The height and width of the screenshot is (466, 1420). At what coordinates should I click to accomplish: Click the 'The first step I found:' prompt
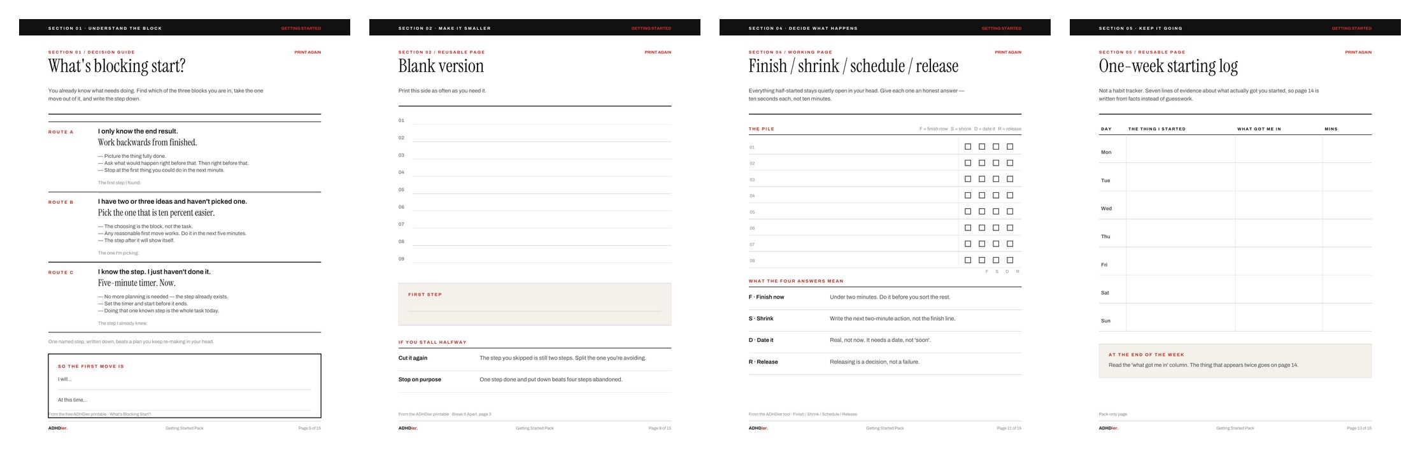pos(120,183)
